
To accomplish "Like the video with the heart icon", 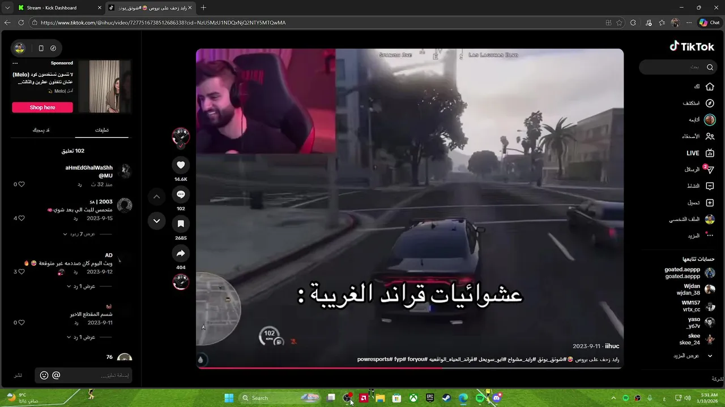I will pyautogui.click(x=181, y=165).
